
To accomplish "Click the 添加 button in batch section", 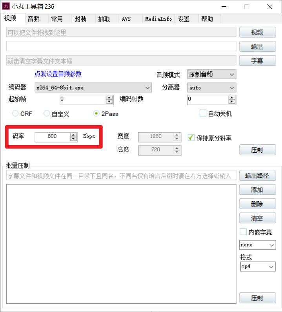I will pos(257,190).
